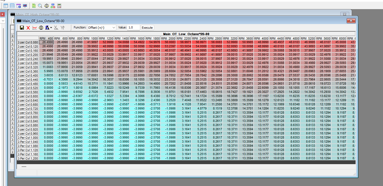This screenshot has width=383, height=186.
Task: Click the Value input field
Action: point(133,28)
